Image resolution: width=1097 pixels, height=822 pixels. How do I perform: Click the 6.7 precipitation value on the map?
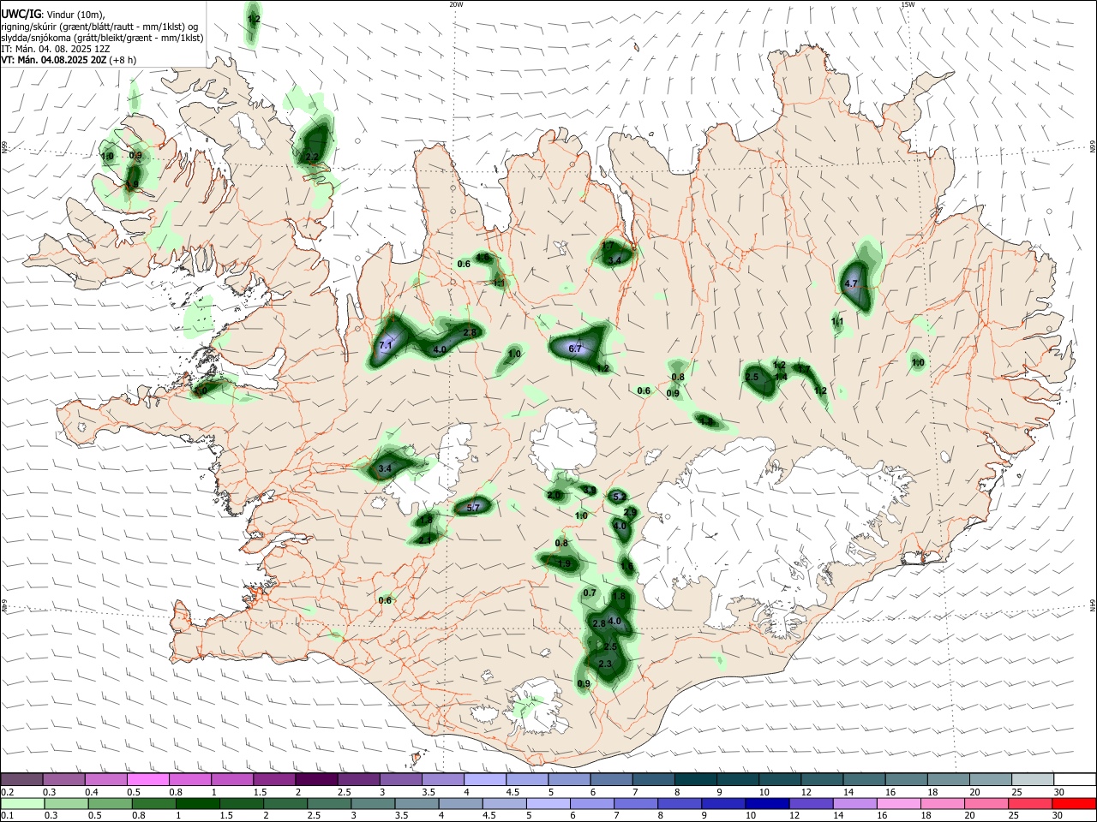575,348
